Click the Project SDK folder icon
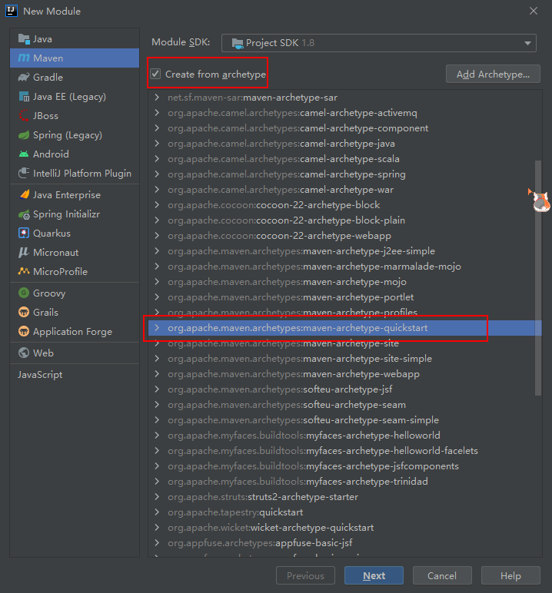Viewport: 552px width, 593px height. coord(238,44)
